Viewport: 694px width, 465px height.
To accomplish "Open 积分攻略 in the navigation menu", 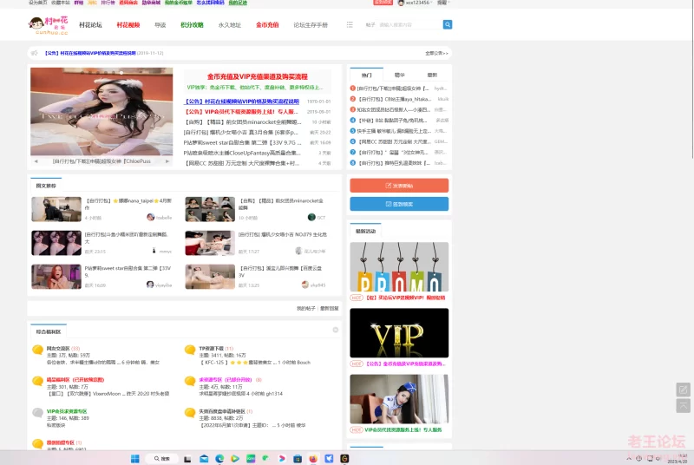I will coord(192,25).
